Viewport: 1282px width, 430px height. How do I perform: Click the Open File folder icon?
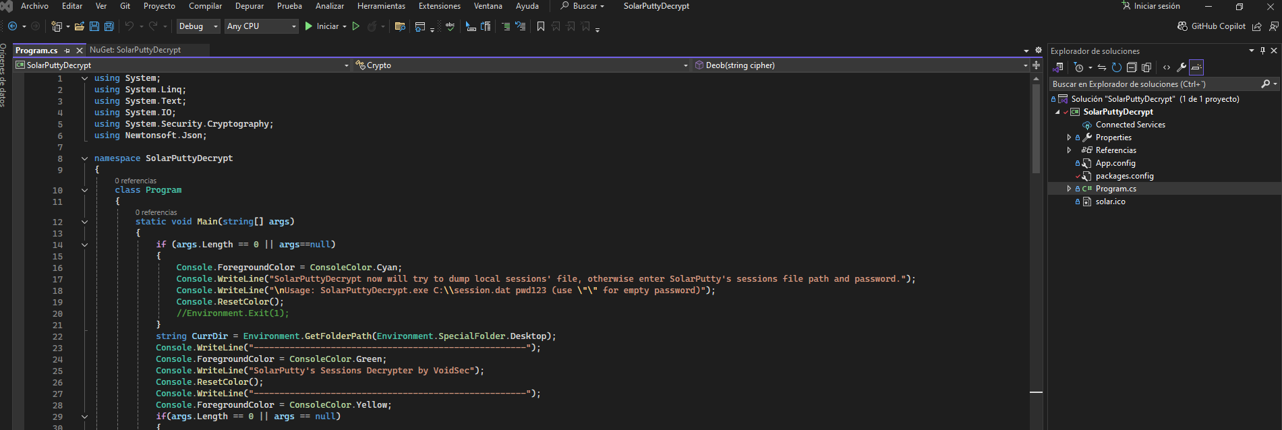(x=80, y=26)
